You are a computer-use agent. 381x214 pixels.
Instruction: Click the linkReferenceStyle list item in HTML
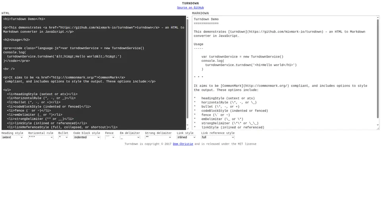[62, 127]
